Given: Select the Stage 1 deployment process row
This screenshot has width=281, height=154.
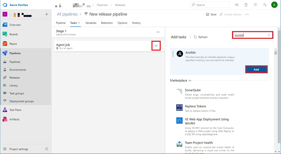Looking at the screenshot, I should coord(108,32).
